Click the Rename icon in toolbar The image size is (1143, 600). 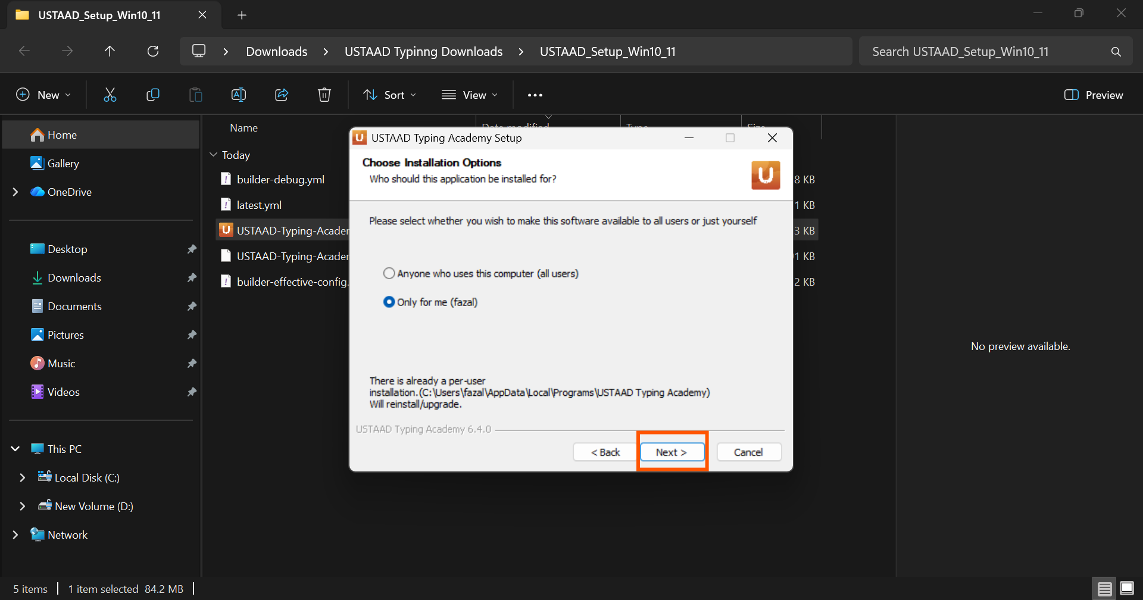(x=239, y=95)
